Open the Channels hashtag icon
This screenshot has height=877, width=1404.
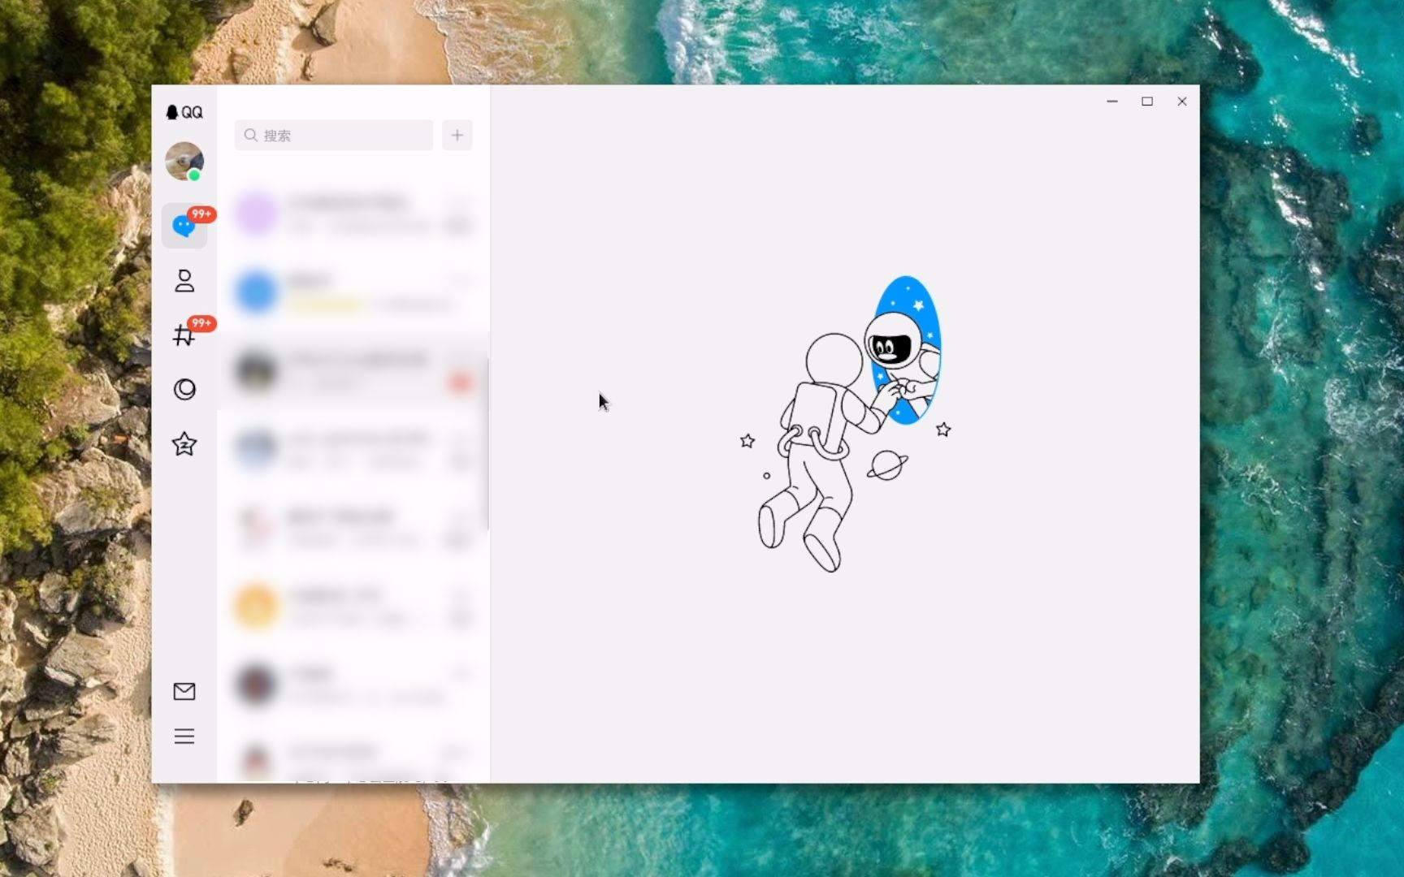pyautogui.click(x=184, y=335)
